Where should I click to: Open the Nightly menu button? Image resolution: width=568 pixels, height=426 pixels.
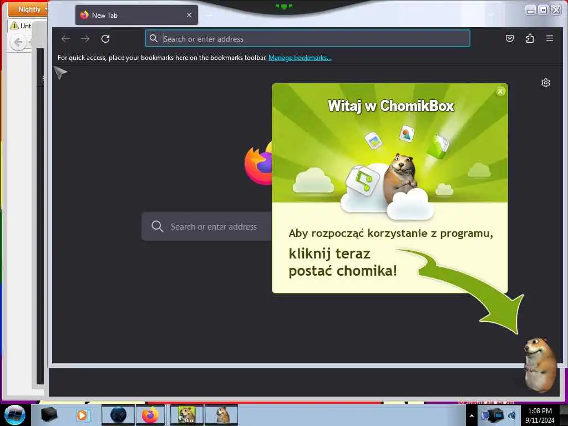[x=28, y=9]
